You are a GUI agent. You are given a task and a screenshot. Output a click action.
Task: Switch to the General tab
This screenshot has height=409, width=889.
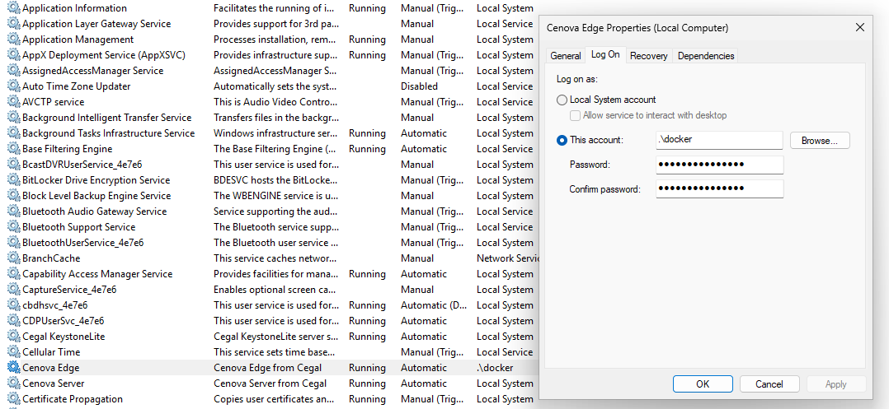[x=565, y=55]
